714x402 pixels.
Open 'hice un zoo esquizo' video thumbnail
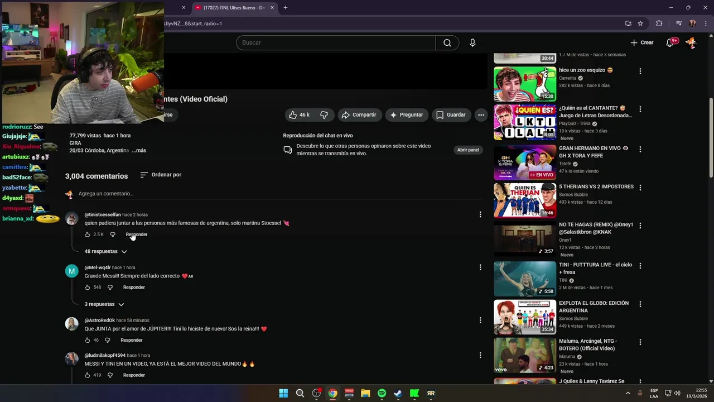(525, 84)
